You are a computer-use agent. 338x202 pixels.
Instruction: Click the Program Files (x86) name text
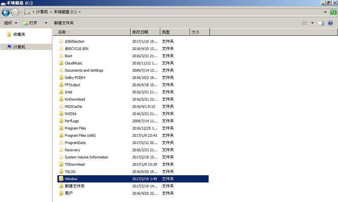80,135
